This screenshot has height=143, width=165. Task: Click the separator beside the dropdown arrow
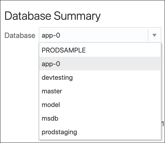coord(148,35)
